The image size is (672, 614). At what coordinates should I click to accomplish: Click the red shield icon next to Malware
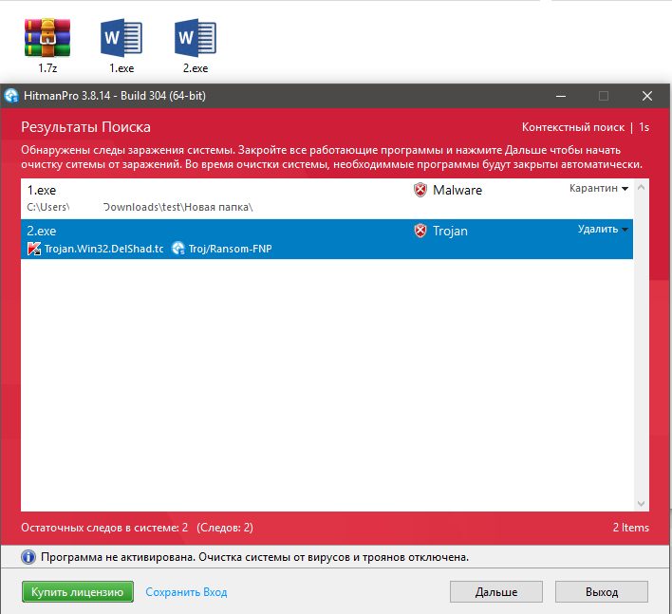[x=420, y=190]
